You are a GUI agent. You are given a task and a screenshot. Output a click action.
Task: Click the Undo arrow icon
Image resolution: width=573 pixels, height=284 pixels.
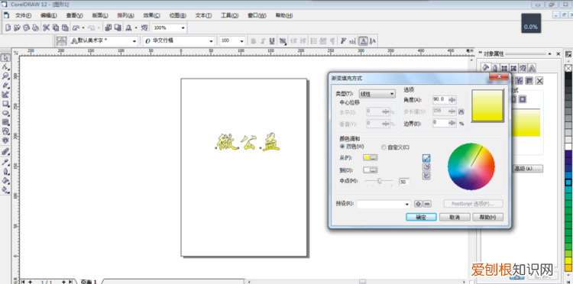pyautogui.click(x=76, y=27)
